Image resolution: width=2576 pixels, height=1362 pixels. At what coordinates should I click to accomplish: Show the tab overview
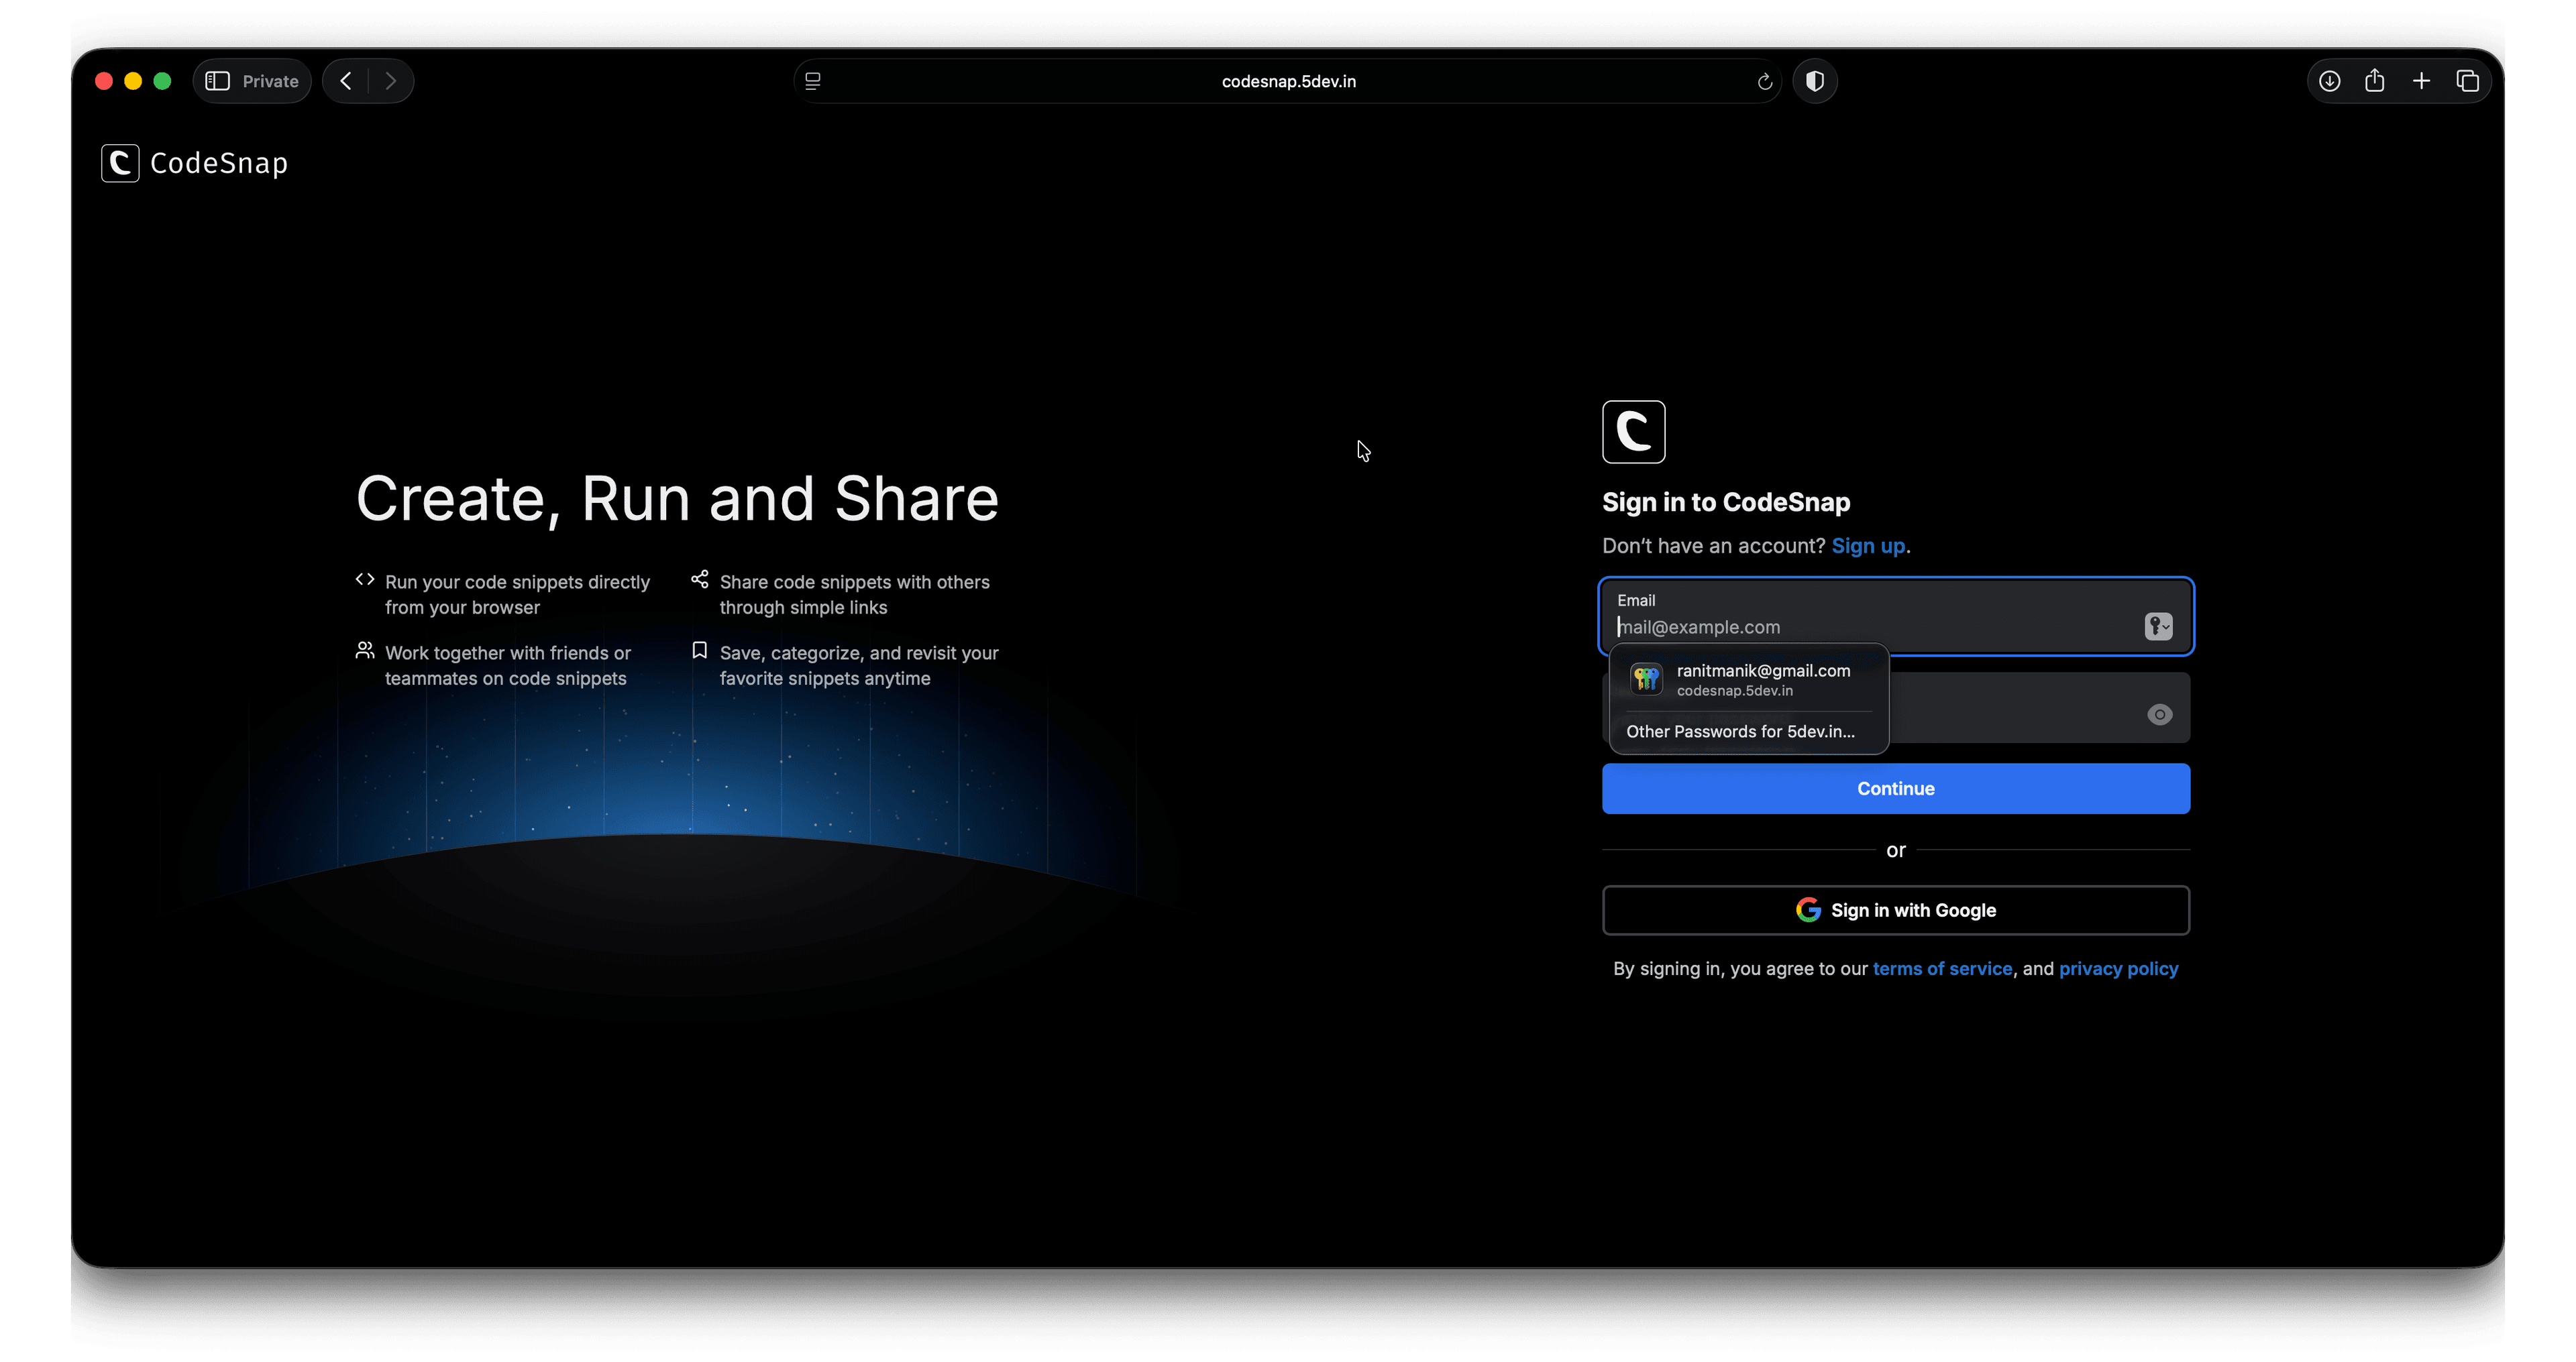pyautogui.click(x=2467, y=81)
